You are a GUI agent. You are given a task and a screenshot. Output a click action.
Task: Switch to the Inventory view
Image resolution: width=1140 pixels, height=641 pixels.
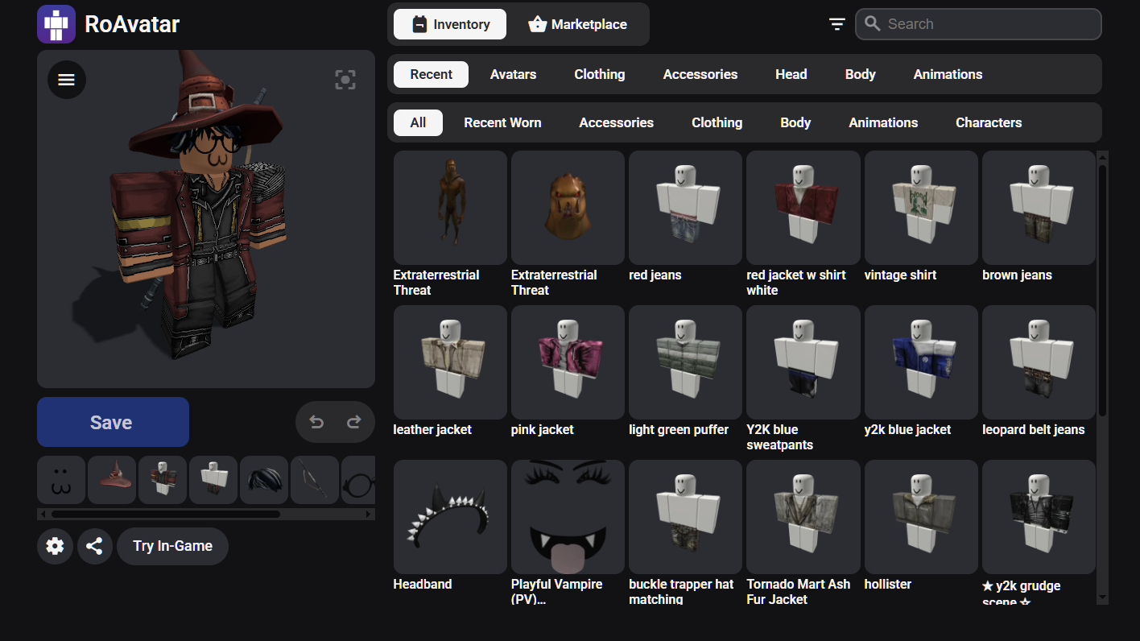tap(450, 24)
